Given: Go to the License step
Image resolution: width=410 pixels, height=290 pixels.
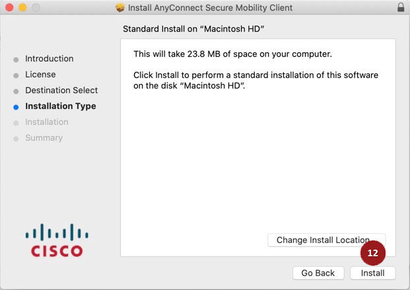Looking at the screenshot, I should (x=40, y=75).
